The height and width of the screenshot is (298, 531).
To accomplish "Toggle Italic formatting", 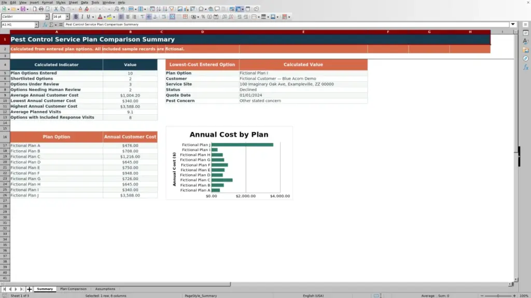I will (x=82, y=17).
